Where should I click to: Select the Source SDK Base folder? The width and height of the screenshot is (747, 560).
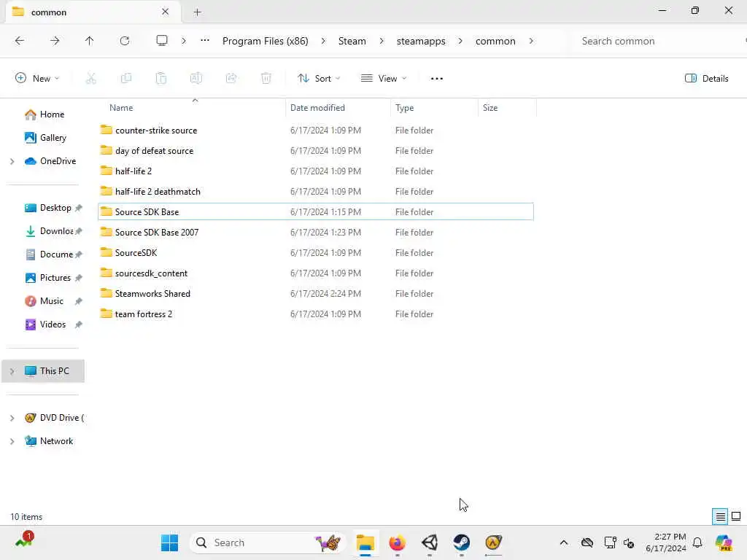click(315, 212)
